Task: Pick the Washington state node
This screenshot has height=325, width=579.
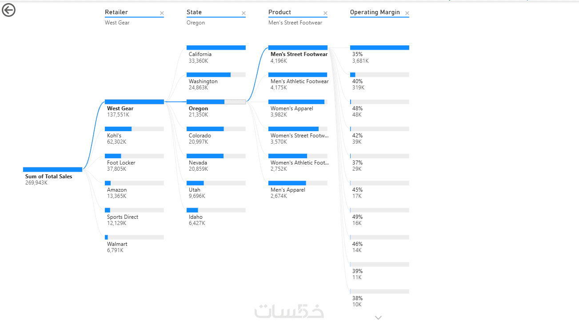Action: click(x=216, y=75)
